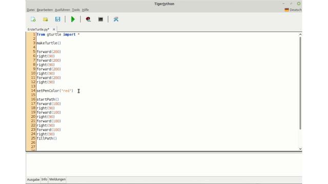Click line number 14 in the gutter
This screenshot has height=184, width=328.
[33, 90]
